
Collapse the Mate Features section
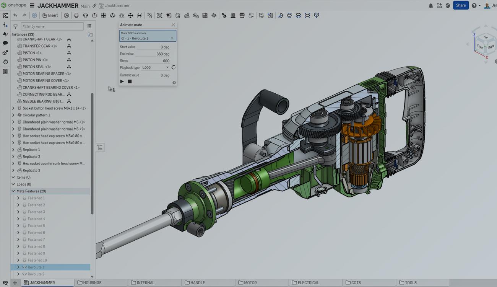(13, 191)
